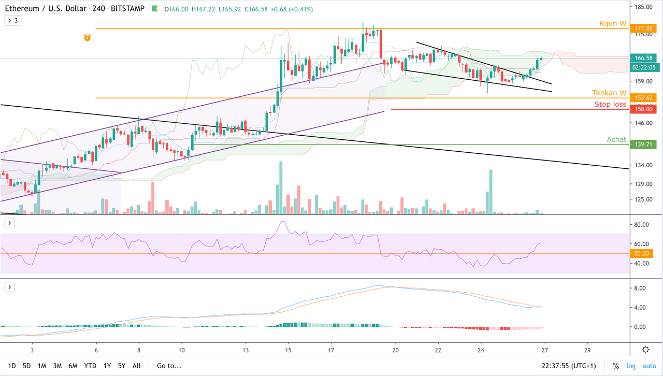Expand the MACD pane legend

coord(10,287)
